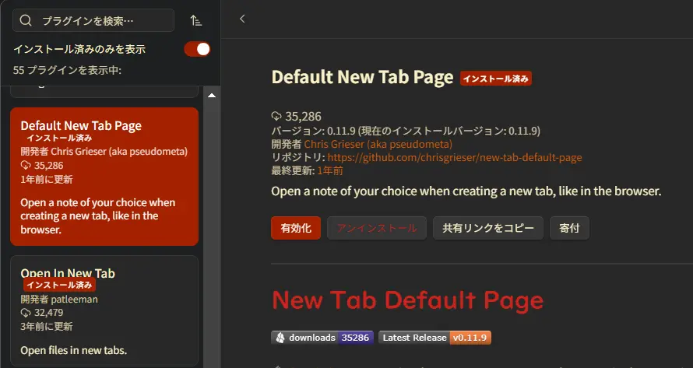693x368 pixels.
Task: Click download icon in Open In New Tab card
Action: point(26,312)
